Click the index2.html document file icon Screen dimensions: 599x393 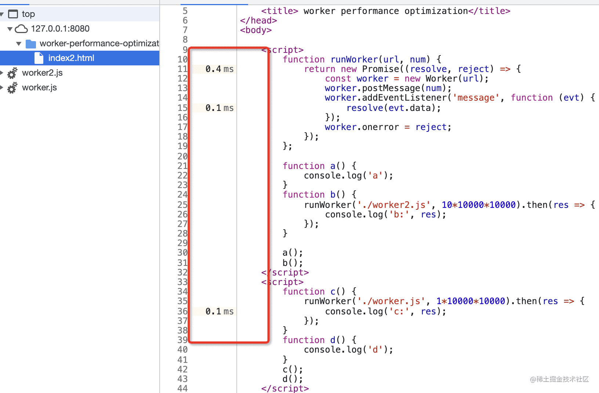click(39, 58)
